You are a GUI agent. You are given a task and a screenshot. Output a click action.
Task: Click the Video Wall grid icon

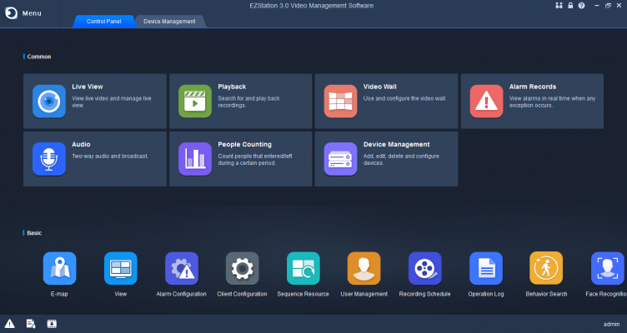[340, 101]
